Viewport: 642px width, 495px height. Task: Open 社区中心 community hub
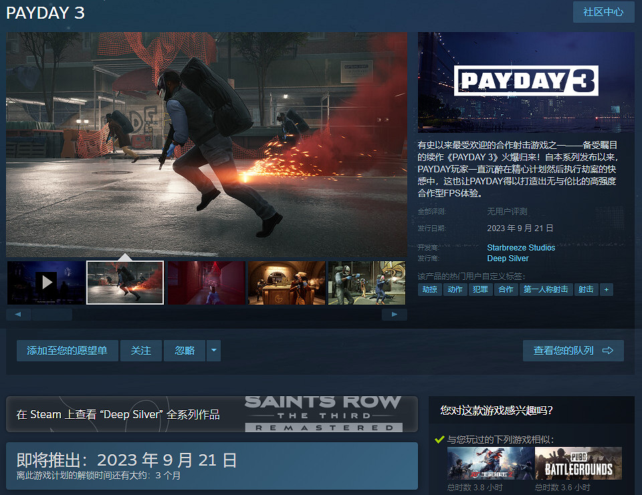pos(603,12)
